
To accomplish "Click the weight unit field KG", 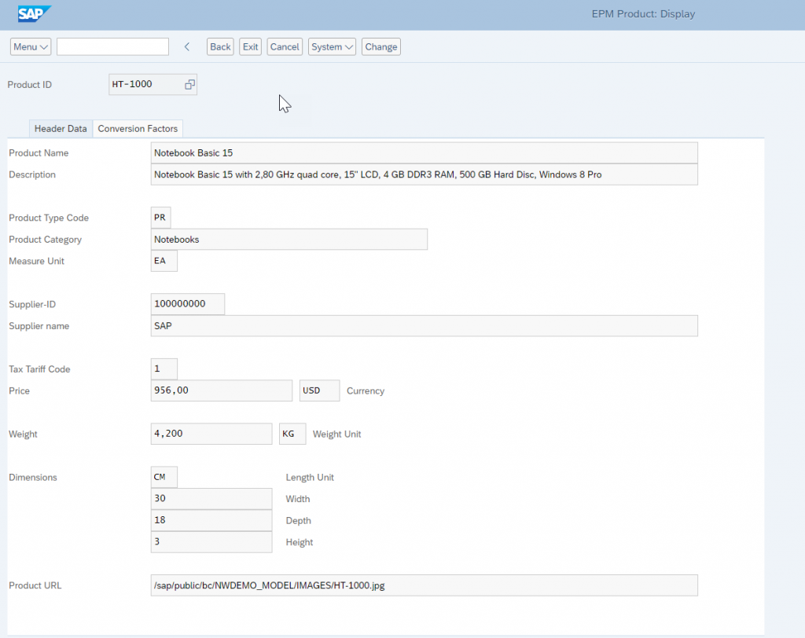I will (292, 434).
